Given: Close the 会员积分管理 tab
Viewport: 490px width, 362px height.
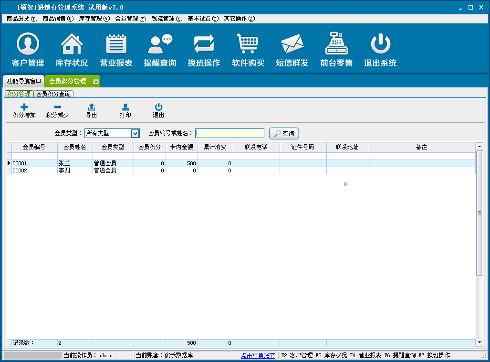Looking at the screenshot, I should point(96,82).
